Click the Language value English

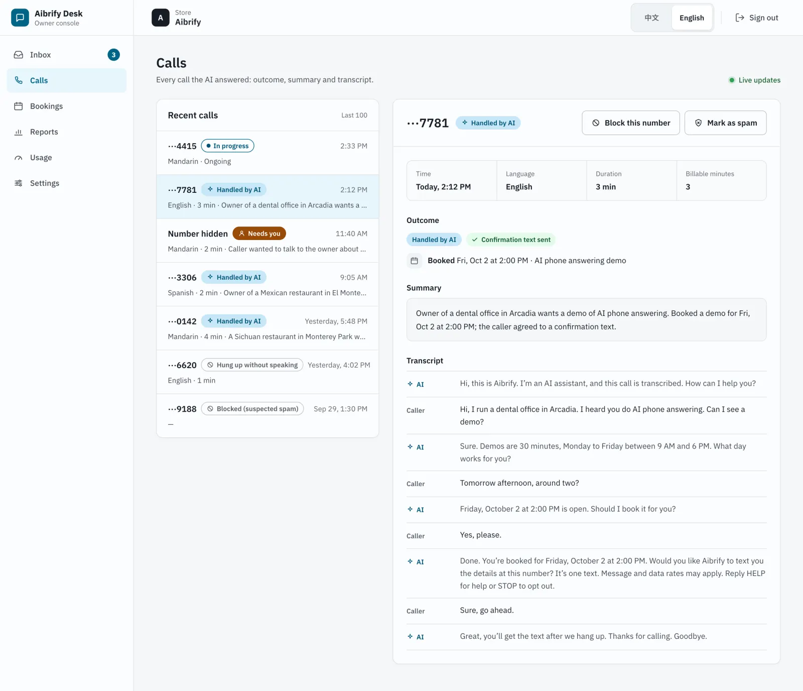click(519, 187)
